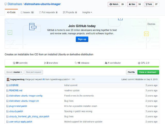Click the commits history clock icon
Viewport: 165px width, 124px height.
[x=14, y=63]
